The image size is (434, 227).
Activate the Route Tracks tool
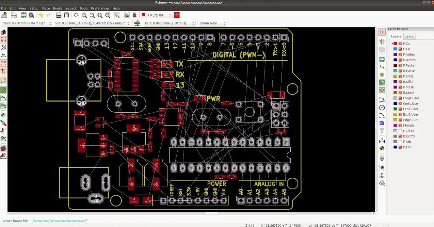pyautogui.click(x=382, y=67)
